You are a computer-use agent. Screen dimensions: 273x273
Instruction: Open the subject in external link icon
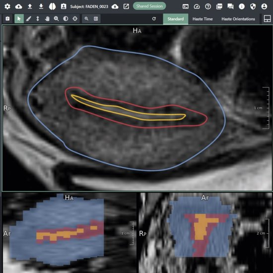126,6
